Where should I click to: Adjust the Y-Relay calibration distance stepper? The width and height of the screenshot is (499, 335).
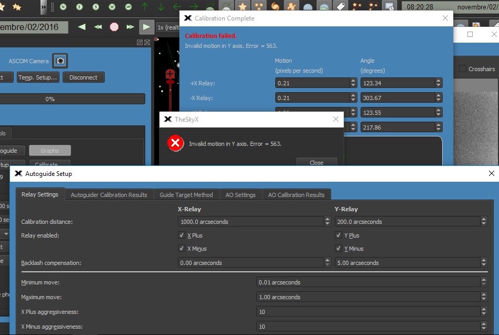pos(484,221)
